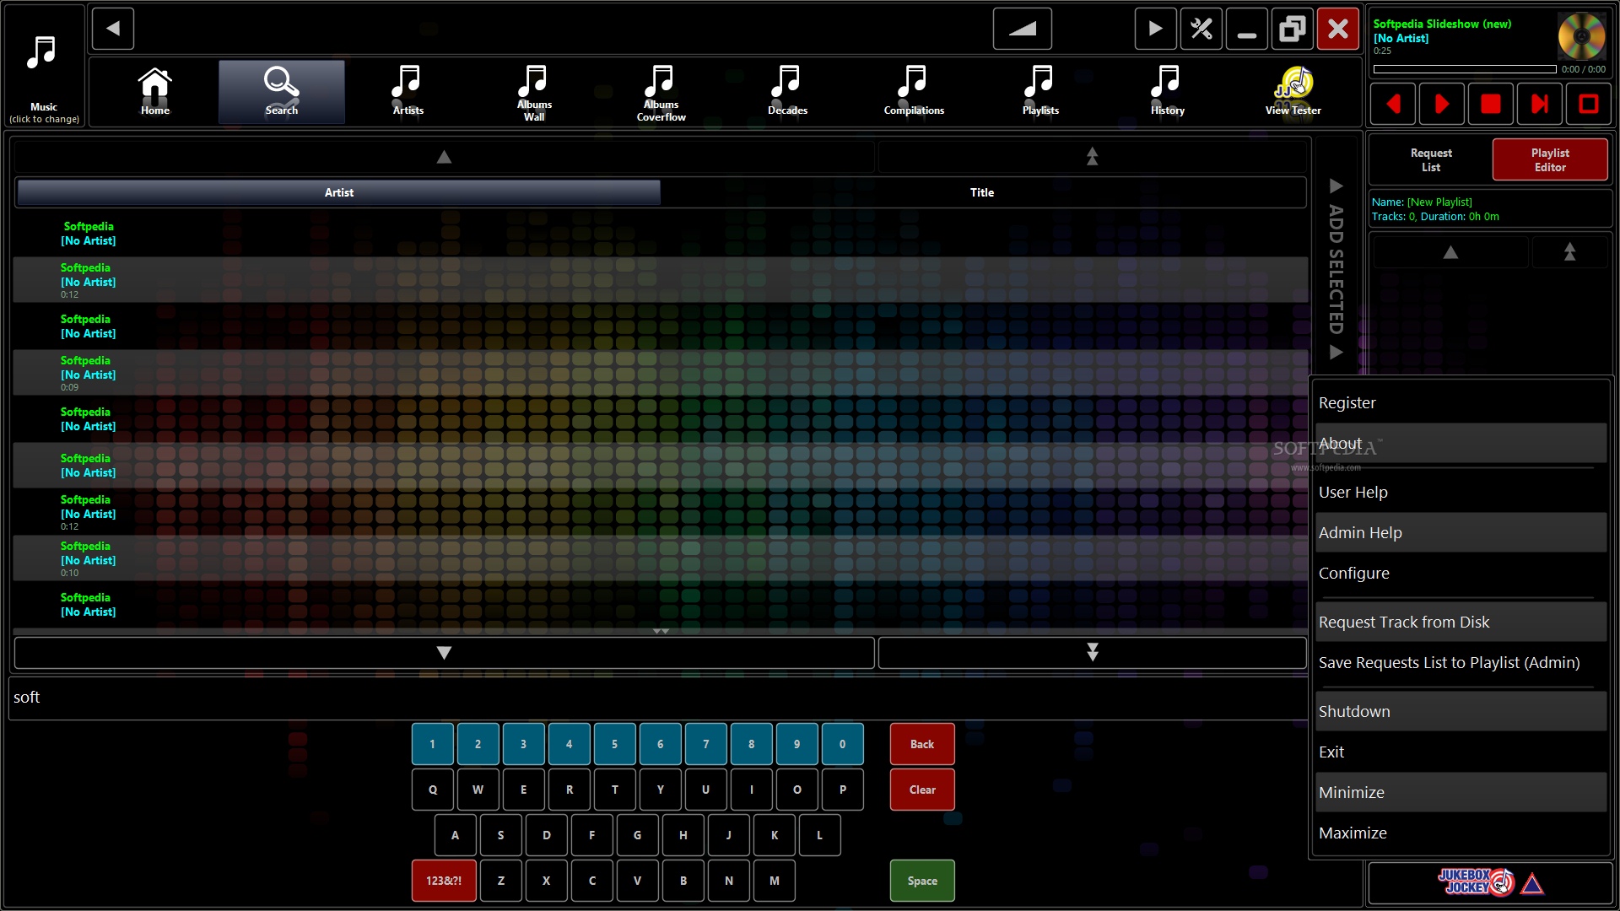Select the first Softpedia result row

point(660,234)
